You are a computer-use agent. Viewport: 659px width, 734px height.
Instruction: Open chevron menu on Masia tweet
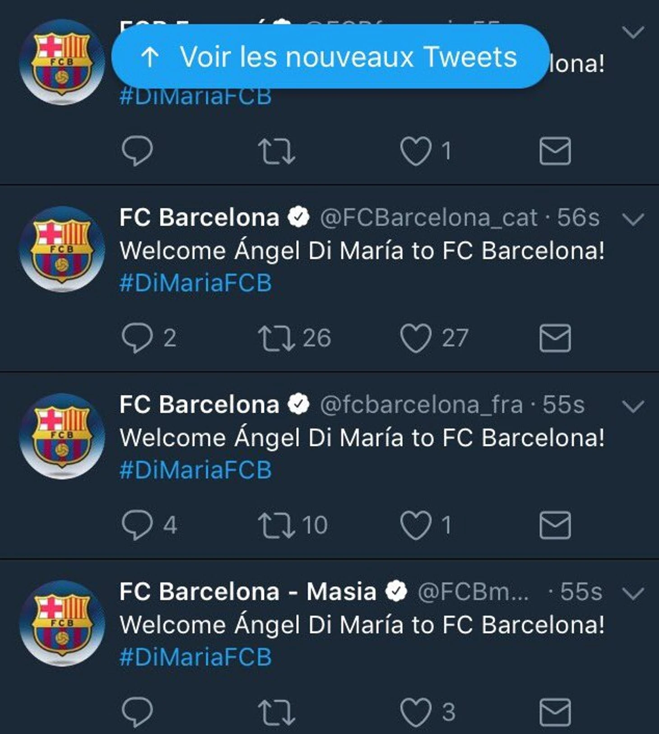633,593
